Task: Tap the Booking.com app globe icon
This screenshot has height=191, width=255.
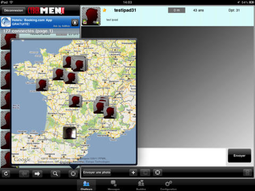Action: click(x=6, y=22)
